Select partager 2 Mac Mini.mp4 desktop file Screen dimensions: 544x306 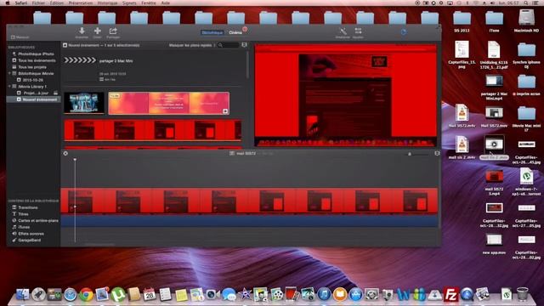(x=494, y=87)
